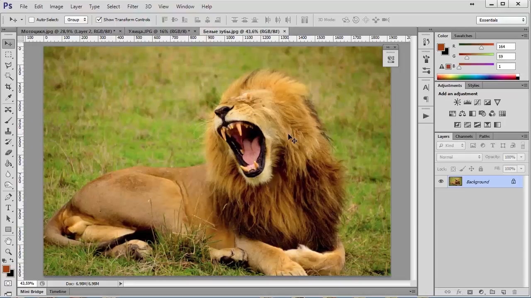Add a Levels adjustment

tap(468, 102)
